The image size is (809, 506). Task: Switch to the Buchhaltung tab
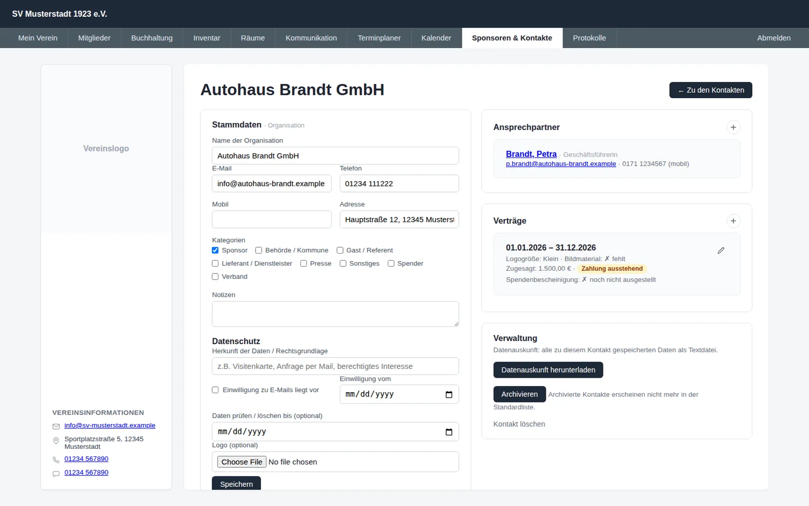[x=152, y=38]
